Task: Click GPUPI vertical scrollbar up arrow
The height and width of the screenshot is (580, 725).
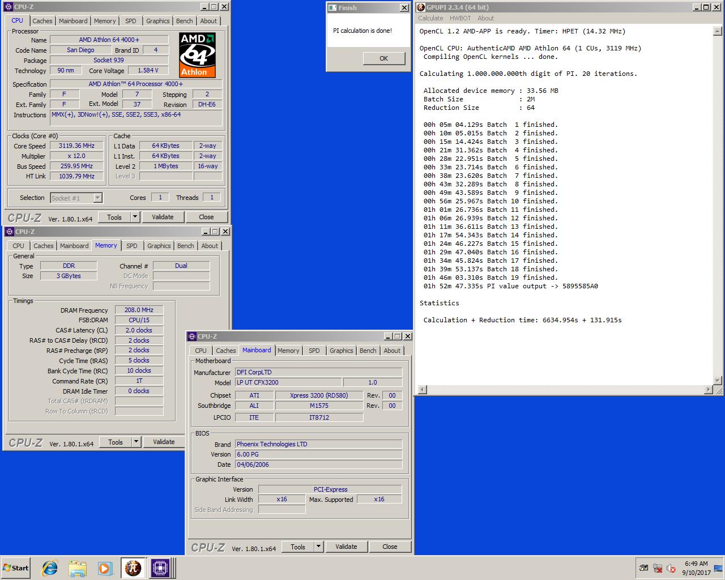Action: (718, 31)
